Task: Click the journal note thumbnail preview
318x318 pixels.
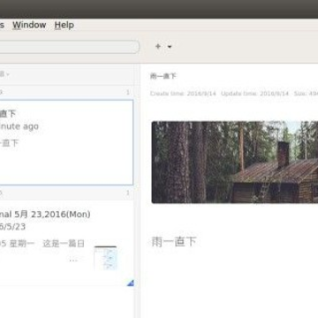Action: click(106, 258)
